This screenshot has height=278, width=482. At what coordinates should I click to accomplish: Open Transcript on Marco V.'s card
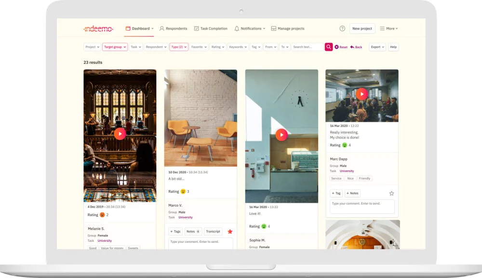[213, 232]
